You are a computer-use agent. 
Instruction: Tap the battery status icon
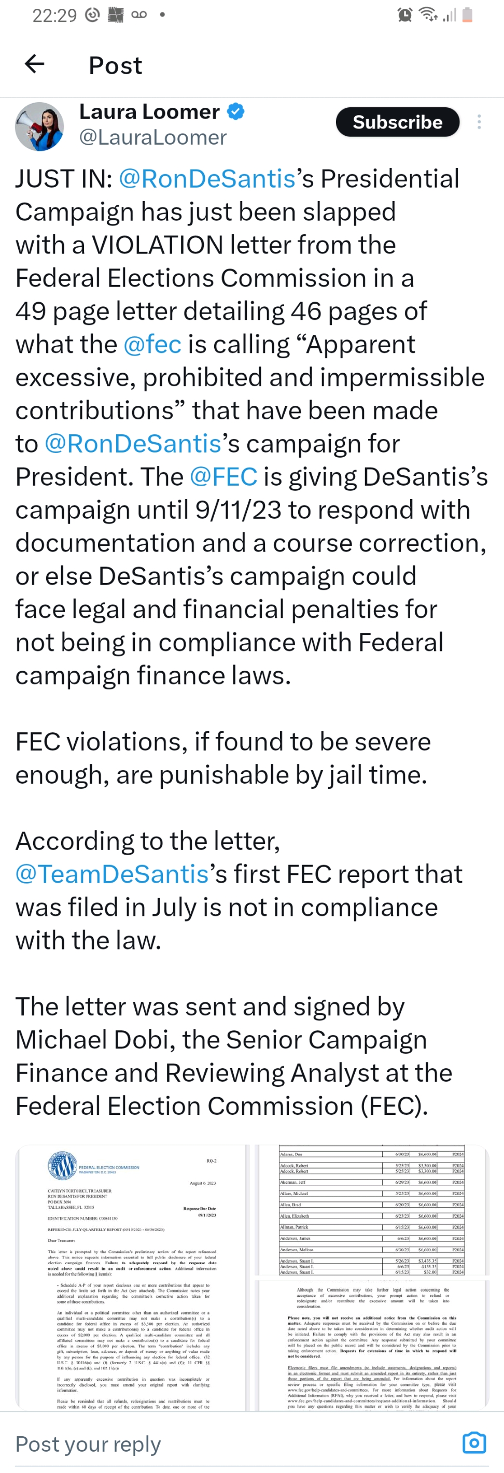point(467,15)
